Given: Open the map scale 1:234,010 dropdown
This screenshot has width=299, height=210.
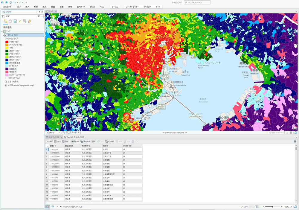Looking at the screenshot, I should coord(60,133).
